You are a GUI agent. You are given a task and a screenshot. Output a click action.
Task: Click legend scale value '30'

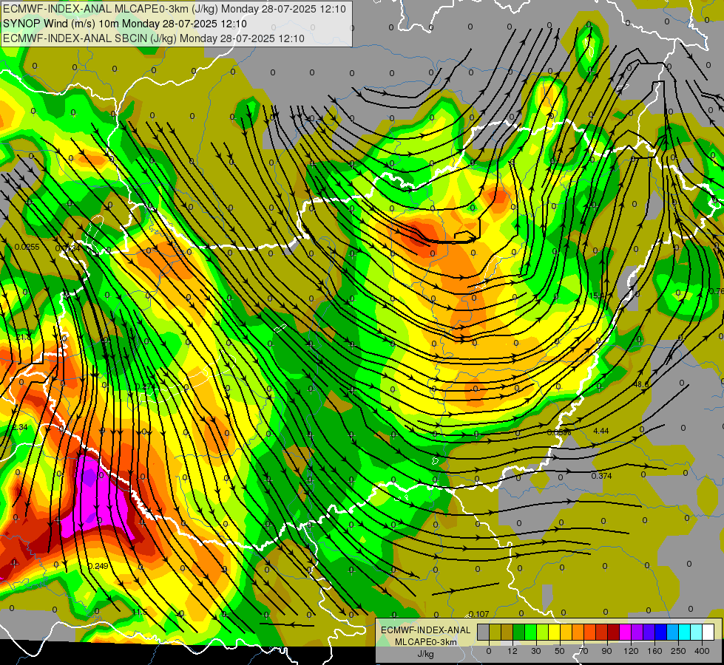[536, 651]
